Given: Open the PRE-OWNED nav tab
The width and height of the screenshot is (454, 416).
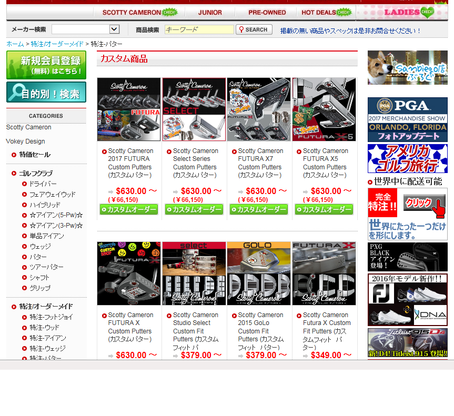Looking at the screenshot, I should [267, 13].
